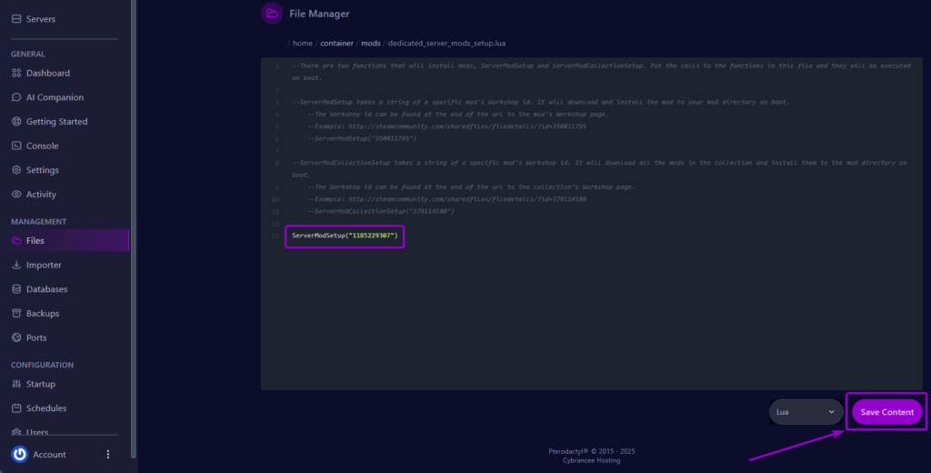Go to the Settings menu item
This screenshot has width=931, height=473.
[42, 170]
